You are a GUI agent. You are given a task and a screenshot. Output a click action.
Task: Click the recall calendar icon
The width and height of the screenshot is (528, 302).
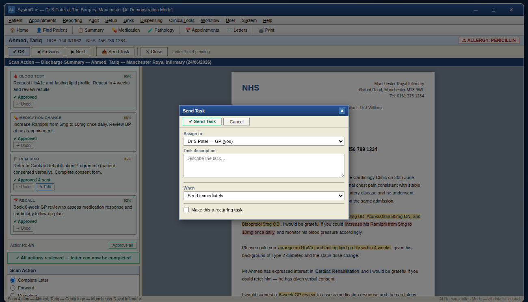16,201
